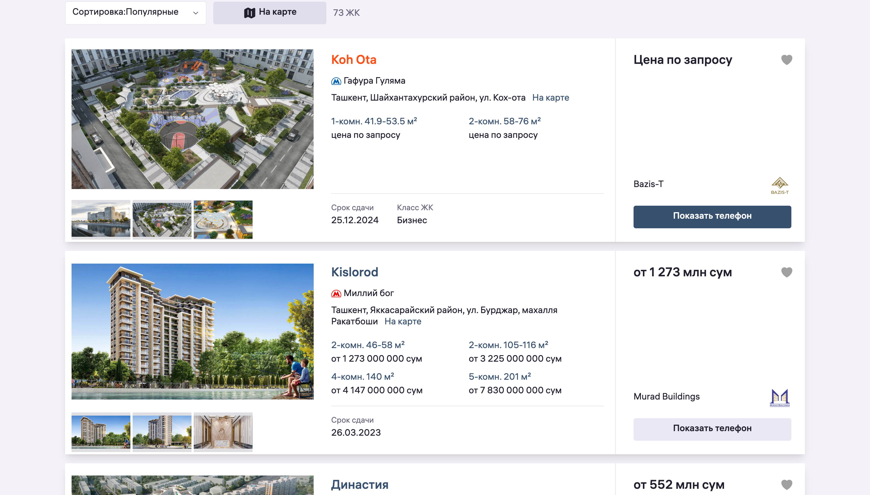
Task: Click the На карте map button
Action: 270,13
